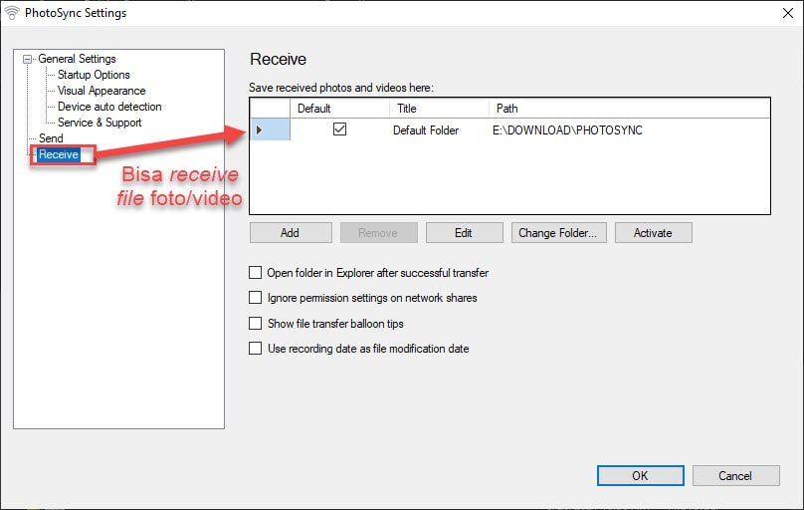804x510 pixels.
Task: Click the Path column header
Action: (x=629, y=109)
